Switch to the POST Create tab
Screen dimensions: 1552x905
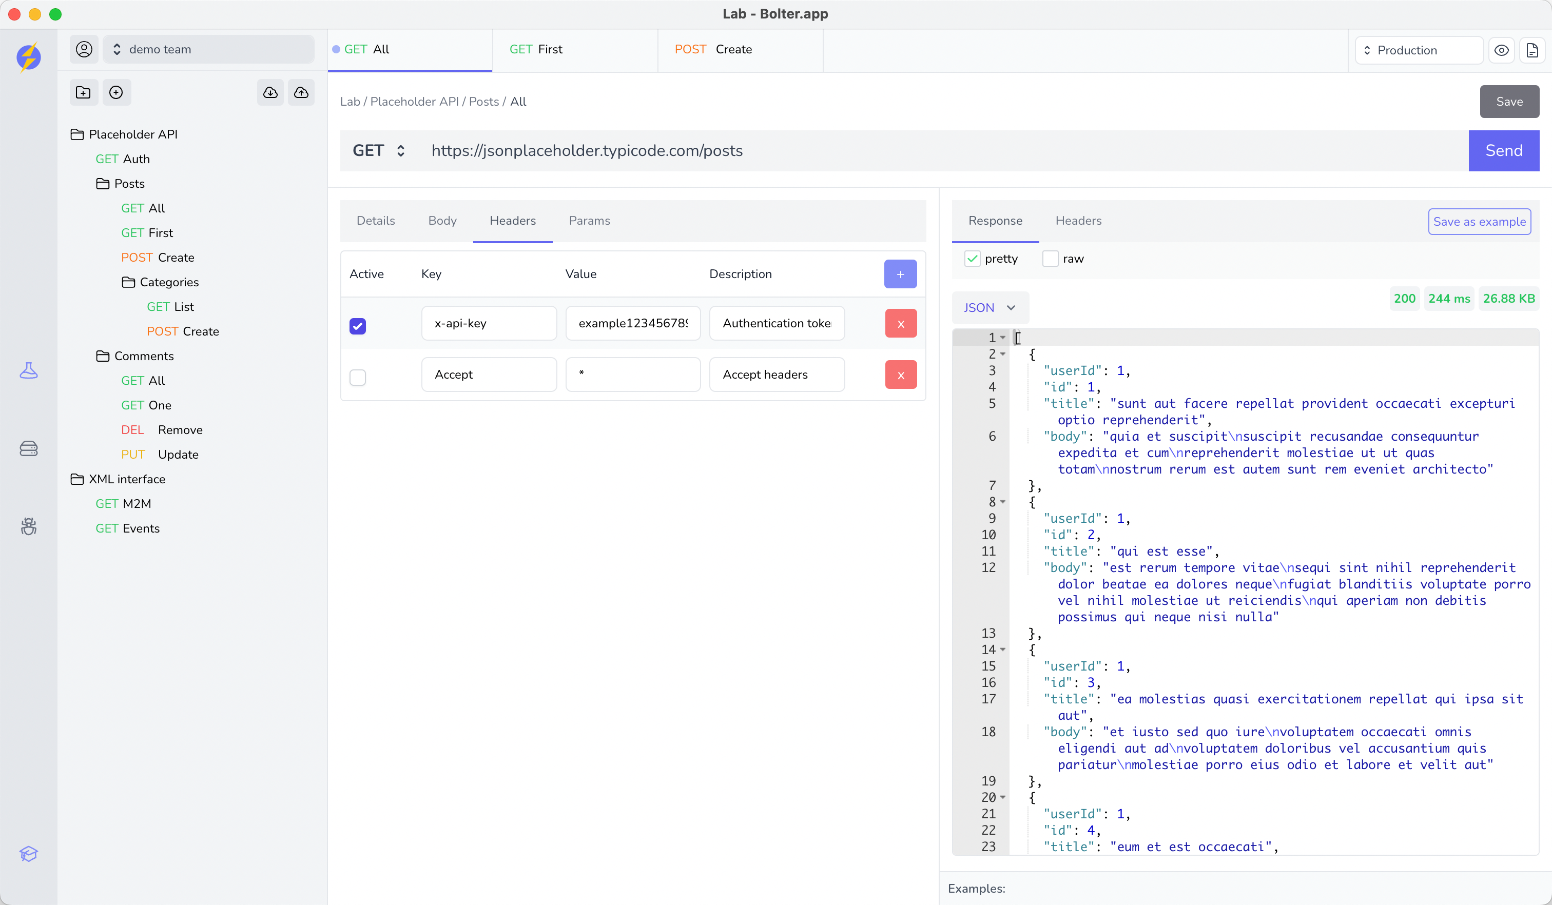point(740,50)
